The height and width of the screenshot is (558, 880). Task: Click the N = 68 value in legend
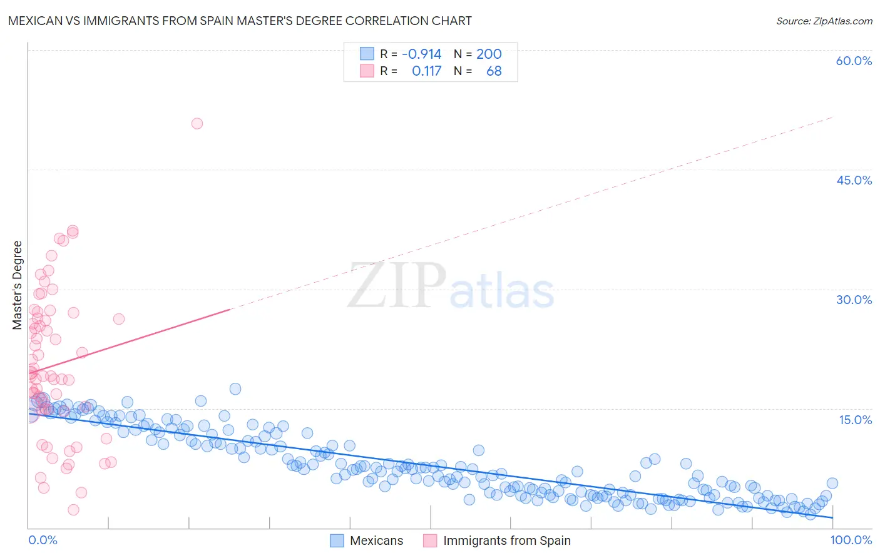click(x=478, y=71)
